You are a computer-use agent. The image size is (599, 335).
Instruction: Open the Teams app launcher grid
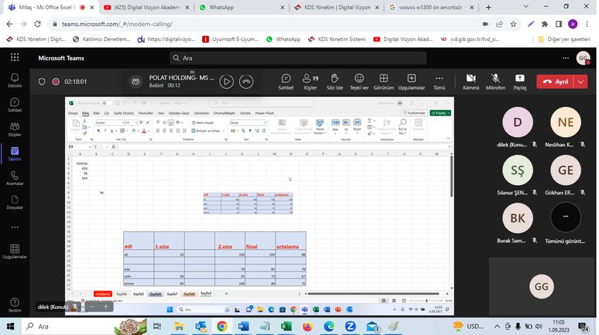coord(15,58)
